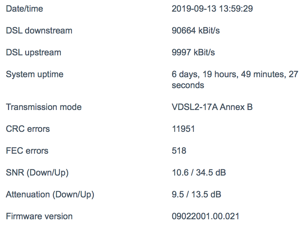Select the 9.5 / 13.5 dB value
Viewport: 305px width, 228px height.
pyautogui.click(x=197, y=194)
